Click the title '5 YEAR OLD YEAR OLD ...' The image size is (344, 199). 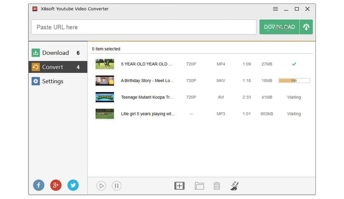(146, 64)
